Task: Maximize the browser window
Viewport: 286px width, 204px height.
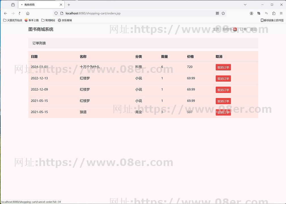Action: click(272, 5)
